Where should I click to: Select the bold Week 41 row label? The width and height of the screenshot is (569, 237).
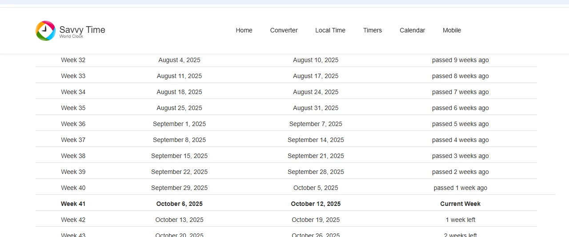pos(73,204)
